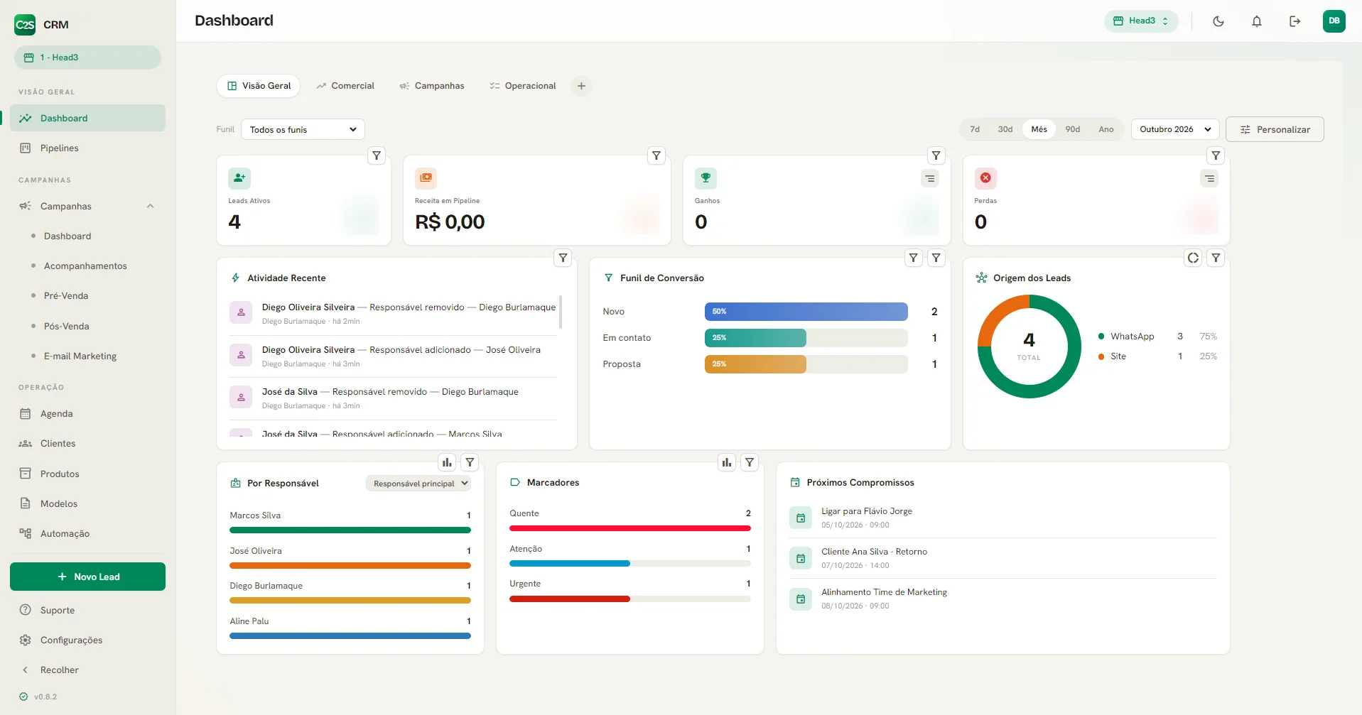1362x715 pixels.
Task: Switch to the Campanhas tab above the dashboard
Action: pyautogui.click(x=432, y=86)
